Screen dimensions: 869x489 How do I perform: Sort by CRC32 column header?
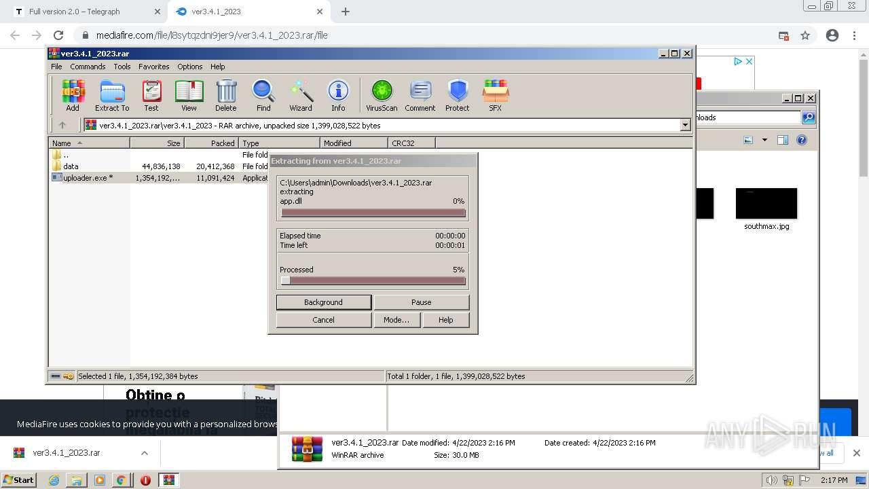tap(411, 143)
